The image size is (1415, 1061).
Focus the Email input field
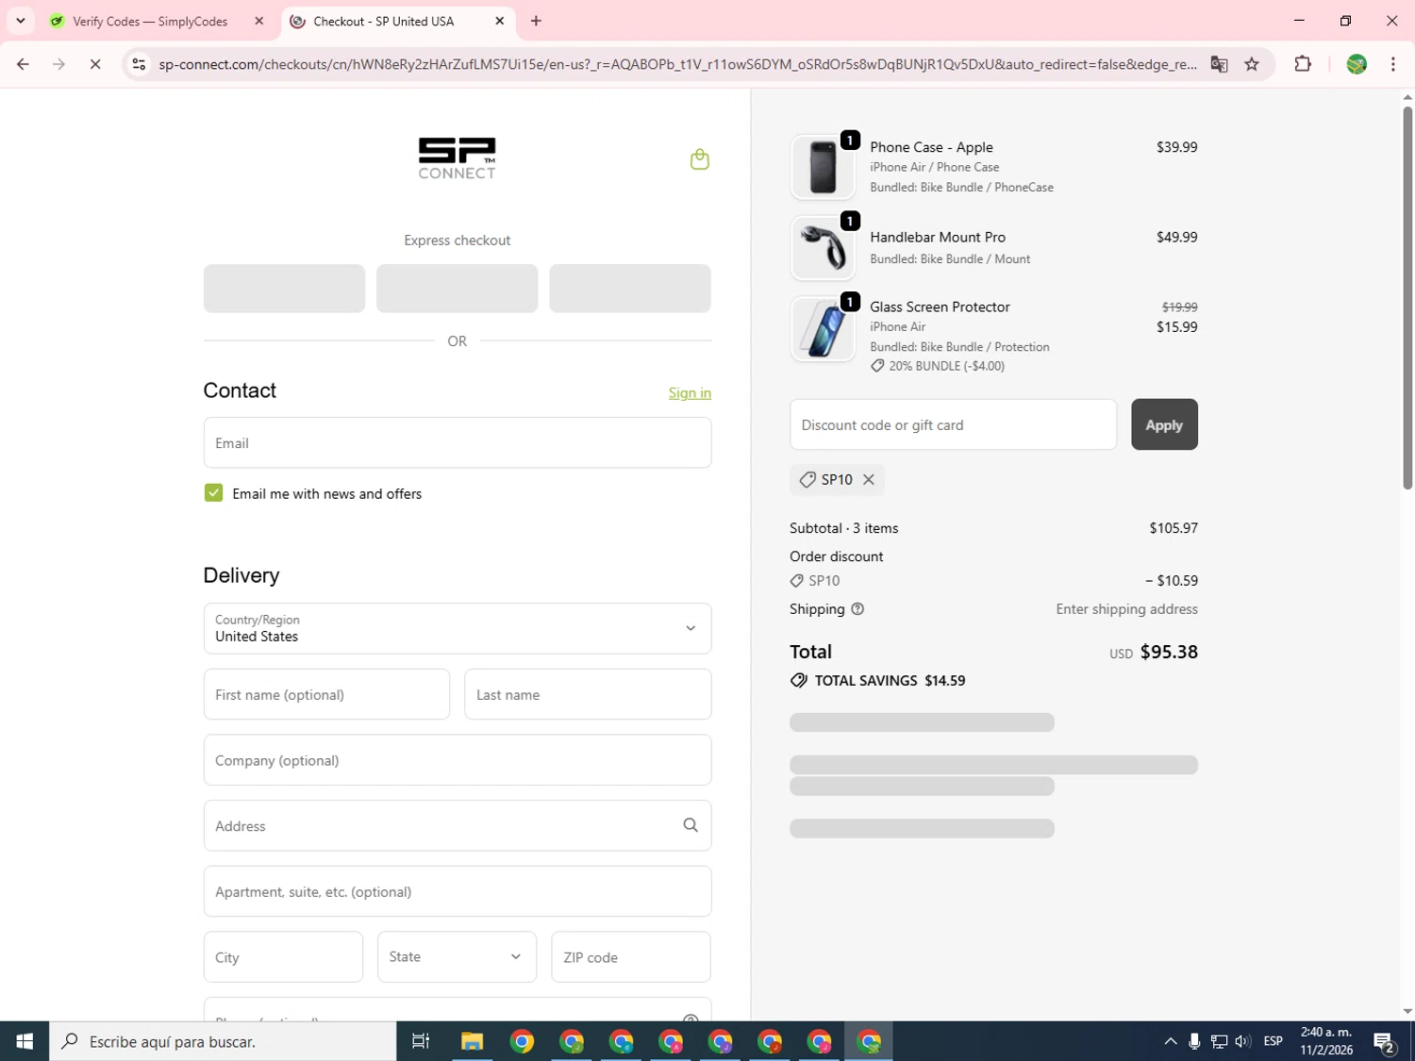pos(458,442)
